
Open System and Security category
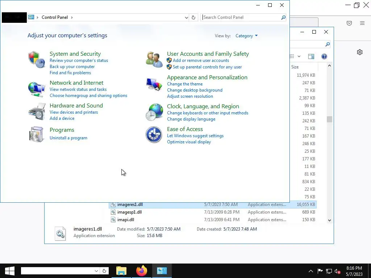75,54
